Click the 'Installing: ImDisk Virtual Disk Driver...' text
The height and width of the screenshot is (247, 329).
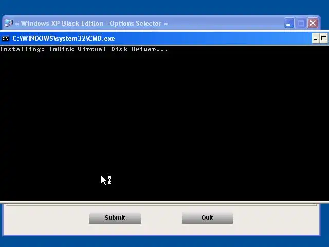coord(84,49)
